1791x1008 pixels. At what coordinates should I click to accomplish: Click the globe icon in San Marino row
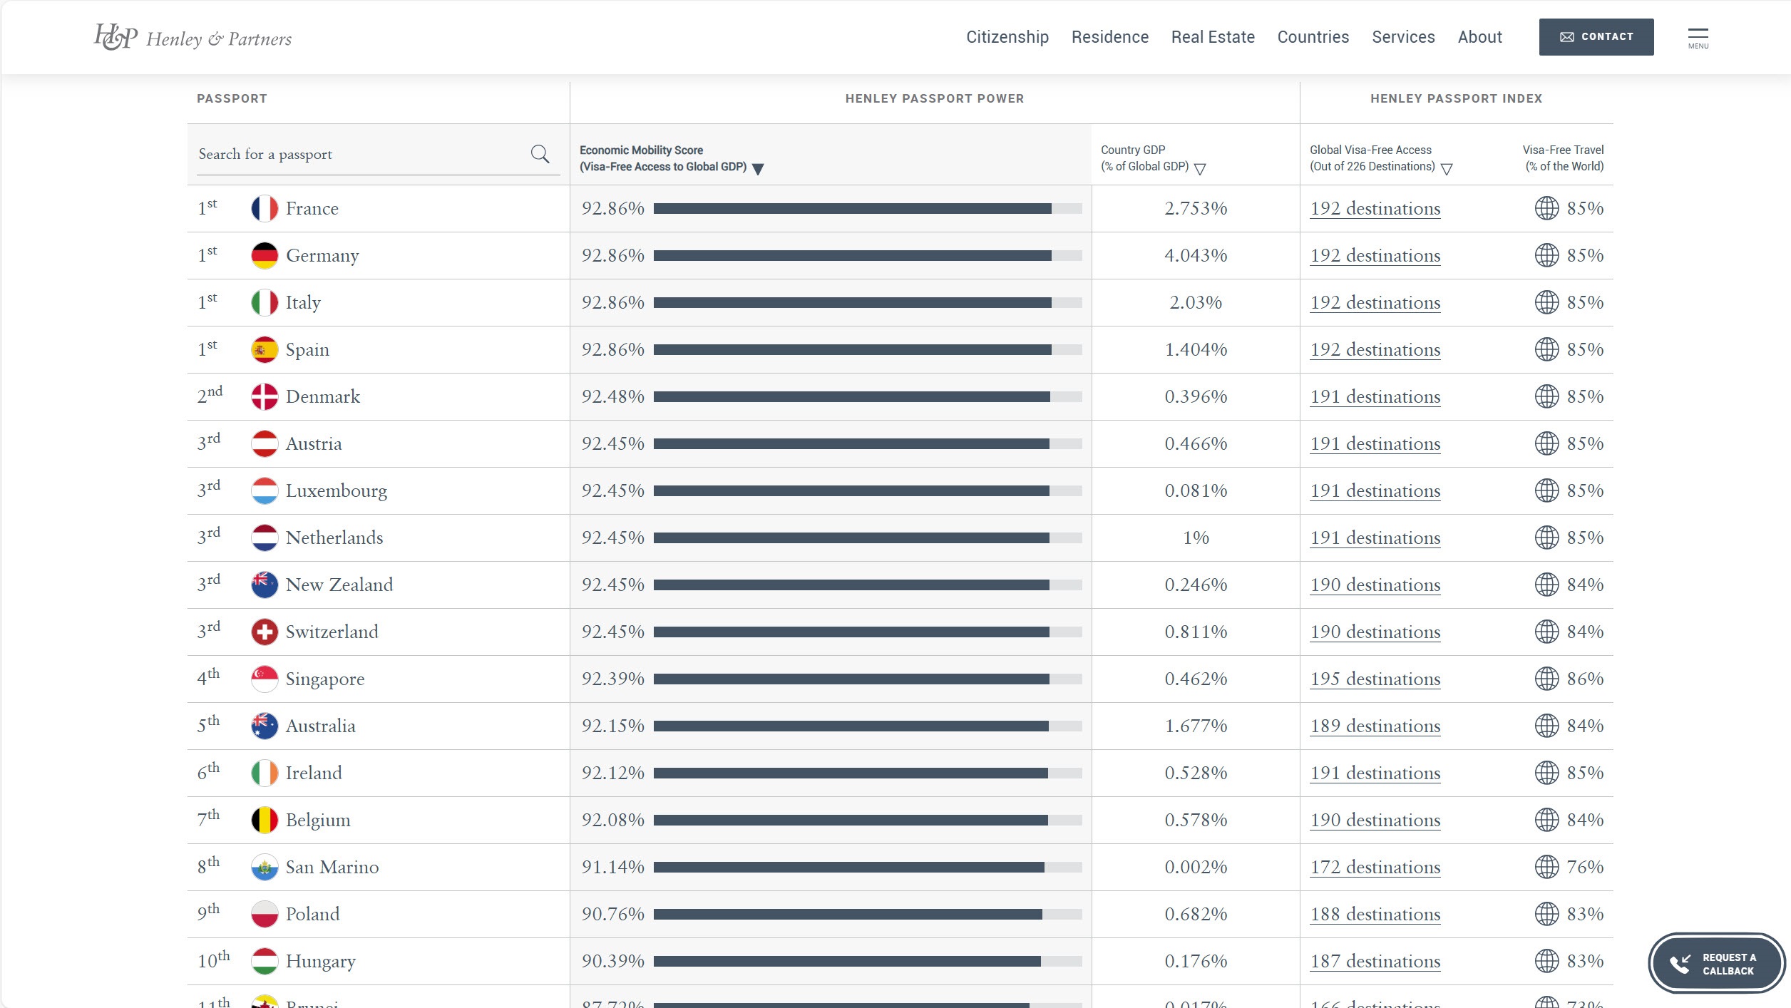tap(1546, 867)
